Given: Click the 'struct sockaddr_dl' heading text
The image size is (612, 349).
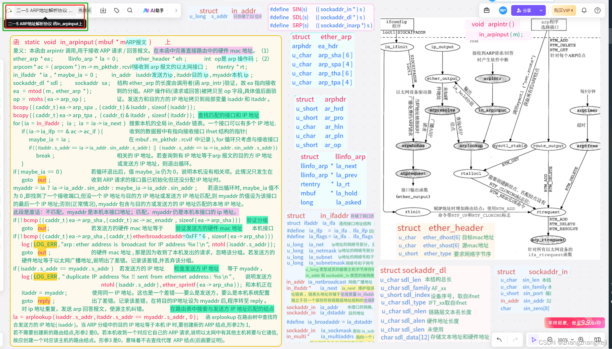Looking at the screenshot, I should click(413, 270).
